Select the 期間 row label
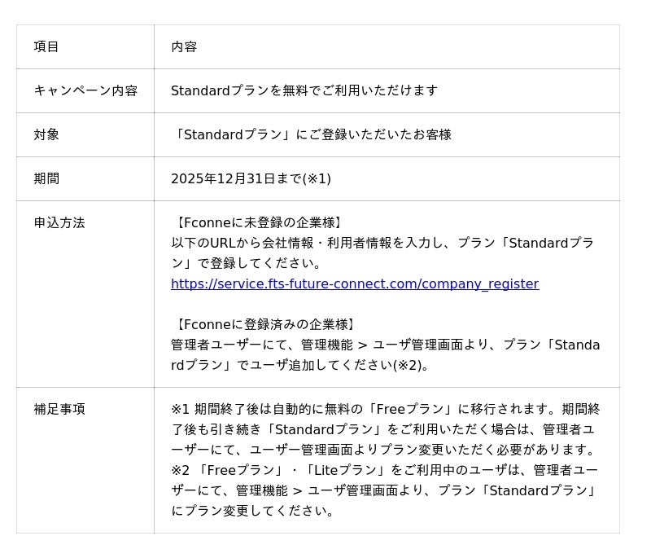Image resolution: width=651 pixels, height=558 pixels. [x=46, y=178]
